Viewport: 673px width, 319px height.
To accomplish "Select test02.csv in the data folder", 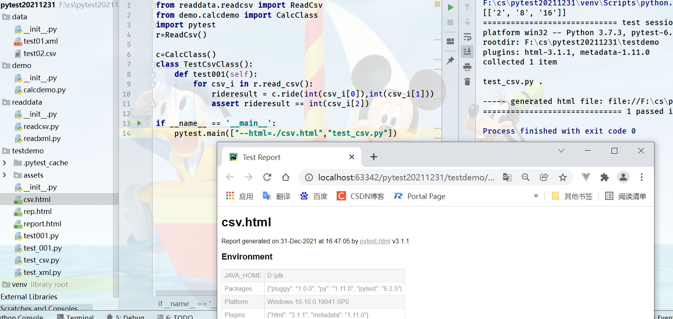I will click(39, 53).
